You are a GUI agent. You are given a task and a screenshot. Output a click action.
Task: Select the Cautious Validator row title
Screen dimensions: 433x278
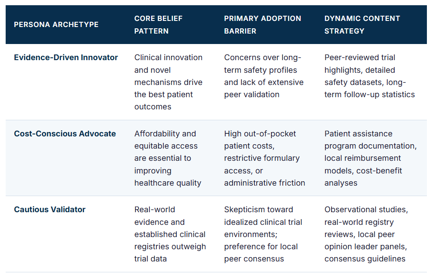[50, 210]
